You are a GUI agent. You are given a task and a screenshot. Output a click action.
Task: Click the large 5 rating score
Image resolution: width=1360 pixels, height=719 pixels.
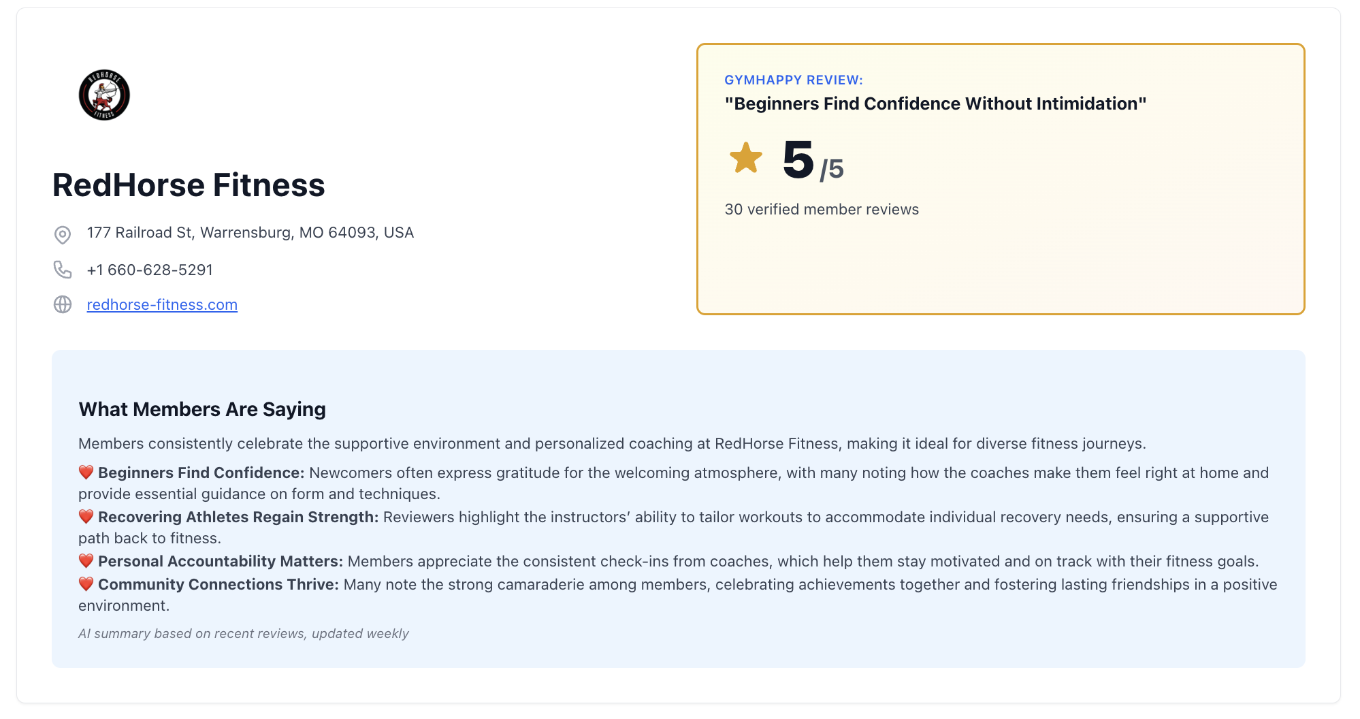coord(798,161)
